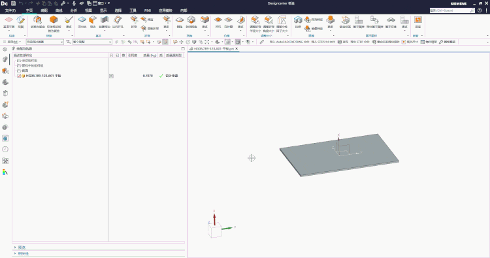Open the selection filter dropdown in top border bar

point(44,42)
